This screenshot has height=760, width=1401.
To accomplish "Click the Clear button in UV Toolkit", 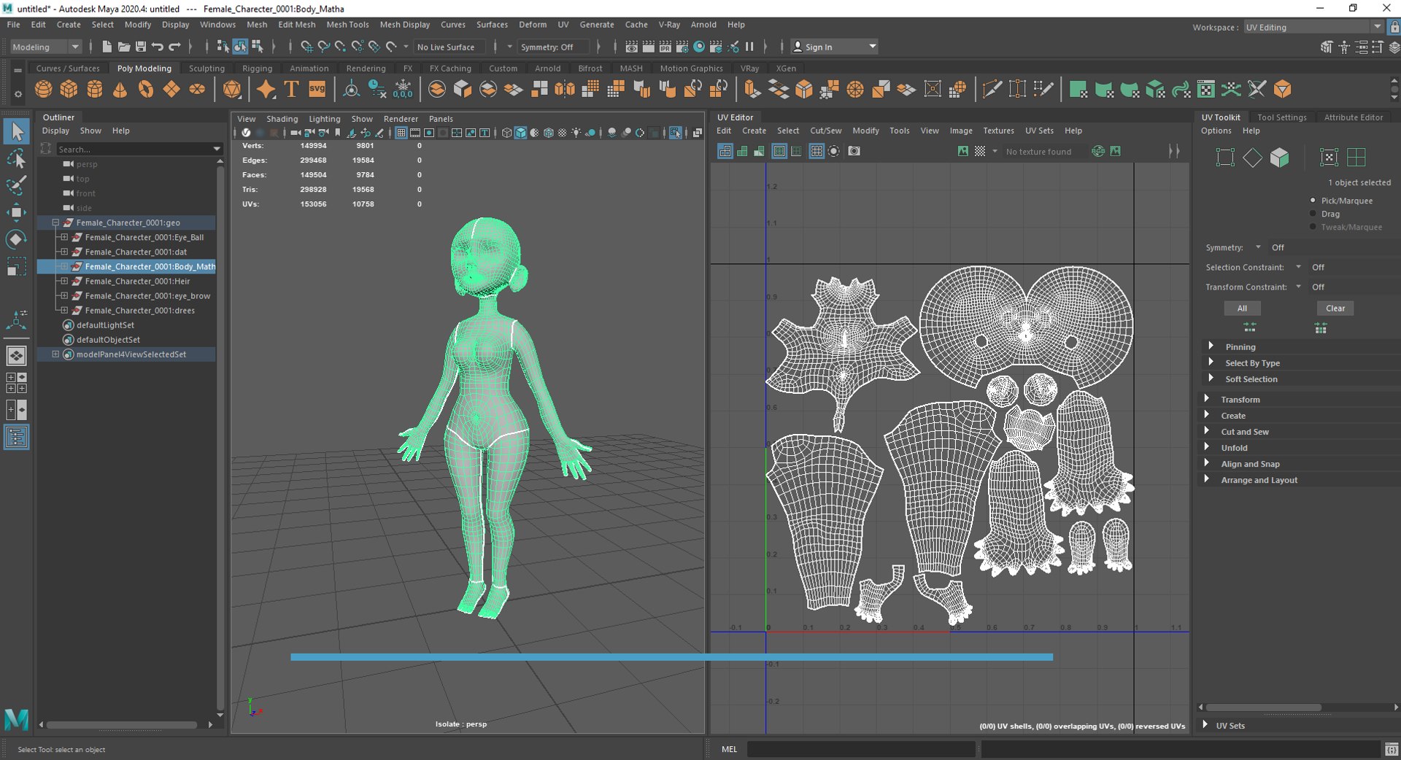I will point(1335,308).
